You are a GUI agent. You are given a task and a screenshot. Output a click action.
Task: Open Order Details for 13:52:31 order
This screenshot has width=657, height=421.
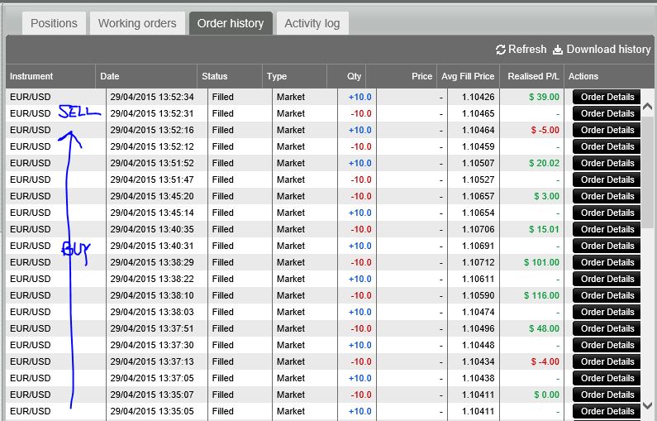click(607, 113)
